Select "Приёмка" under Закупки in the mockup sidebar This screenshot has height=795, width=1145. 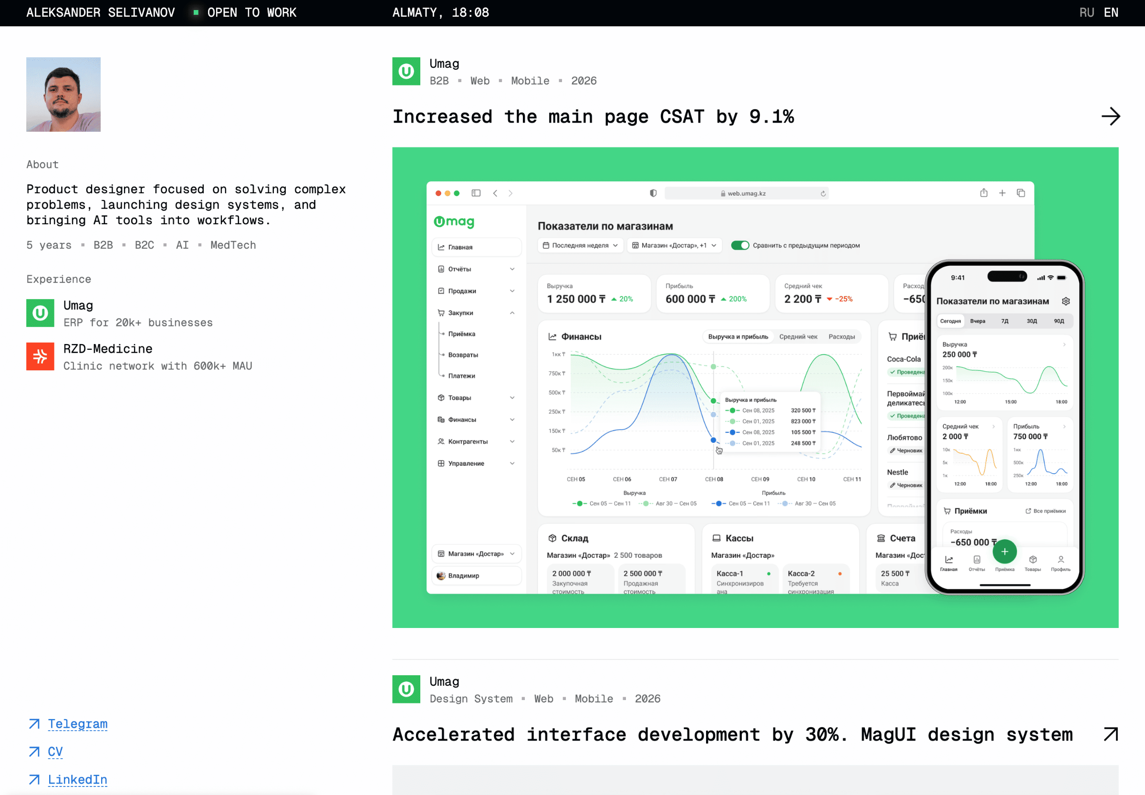(462, 334)
